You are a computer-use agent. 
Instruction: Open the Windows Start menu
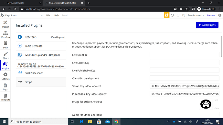pyautogui.click(x=4, y=121)
